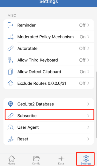Screen dimensions: 97x166
Task: Click the Moderated Policy Mechanism shuffle icon
Action: [10, 37]
